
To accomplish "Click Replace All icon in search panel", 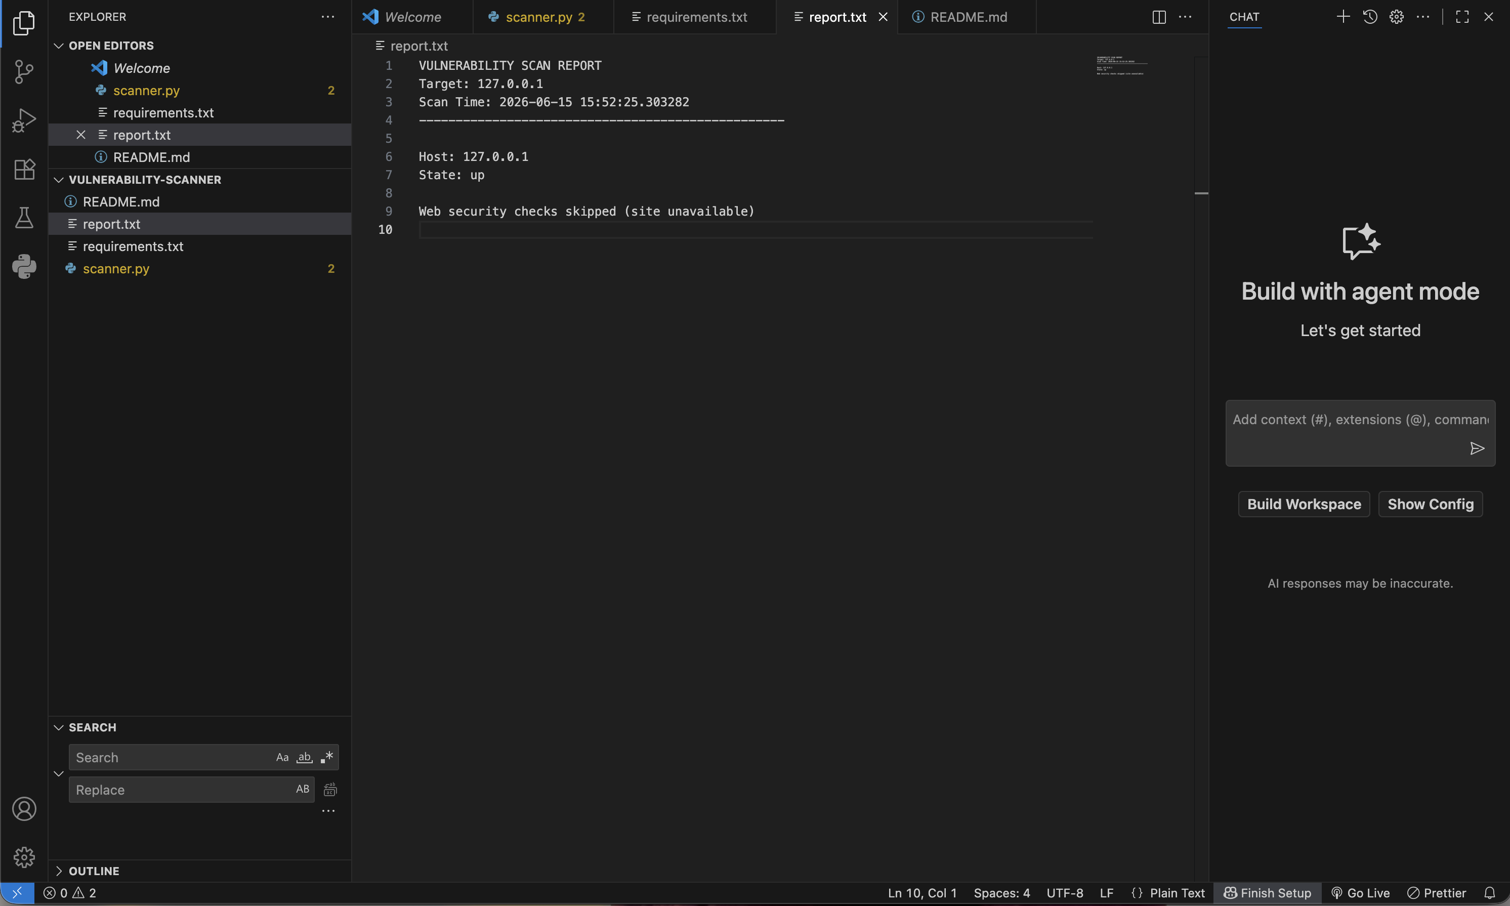I will (329, 790).
